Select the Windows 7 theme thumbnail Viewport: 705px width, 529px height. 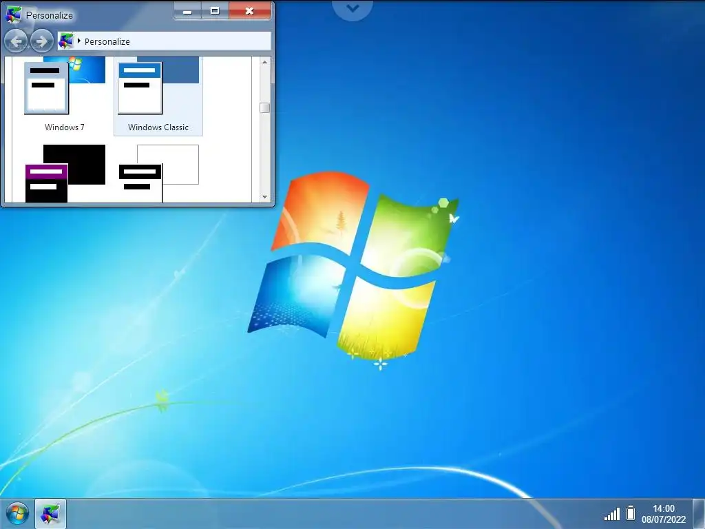click(x=65, y=85)
